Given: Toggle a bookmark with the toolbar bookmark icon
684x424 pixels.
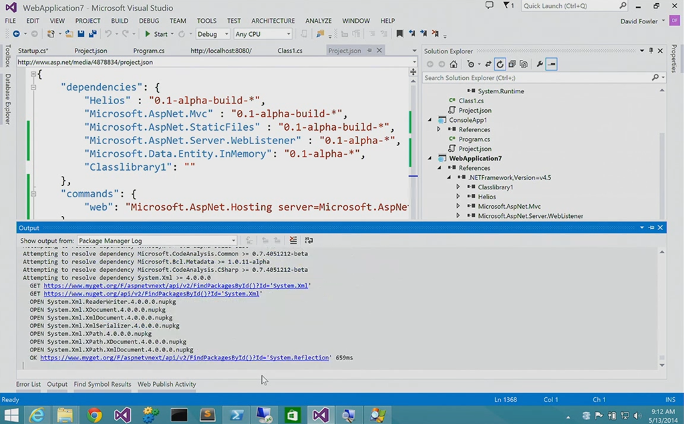Looking at the screenshot, I should click(x=399, y=34).
